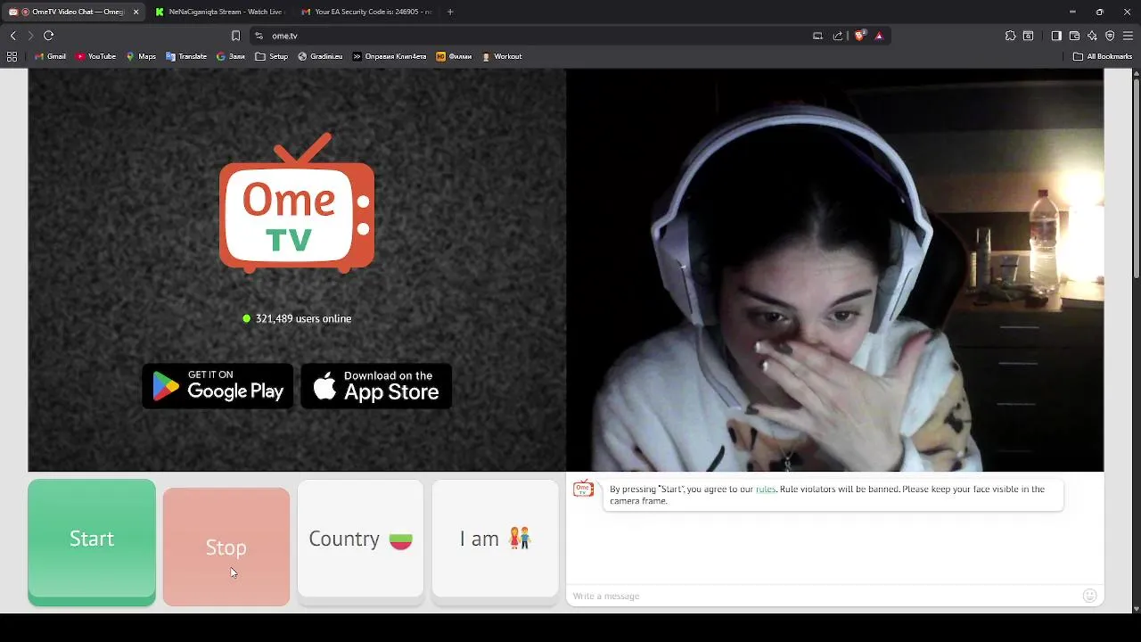This screenshot has height=642, width=1141.
Task: Switch to NeNaCiganiqta Stream tab
Action: [218, 12]
